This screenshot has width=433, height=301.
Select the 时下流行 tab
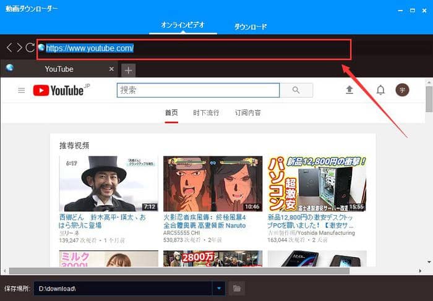tap(206, 112)
